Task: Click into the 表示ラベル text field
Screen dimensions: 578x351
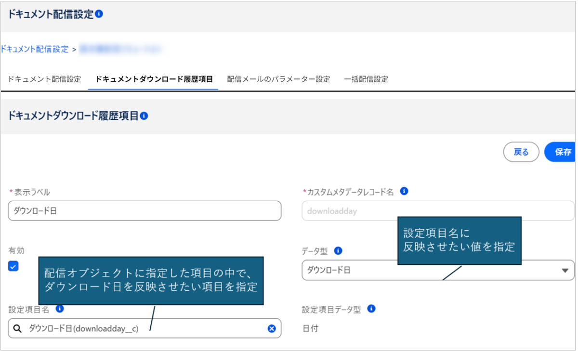Action: [x=144, y=211]
